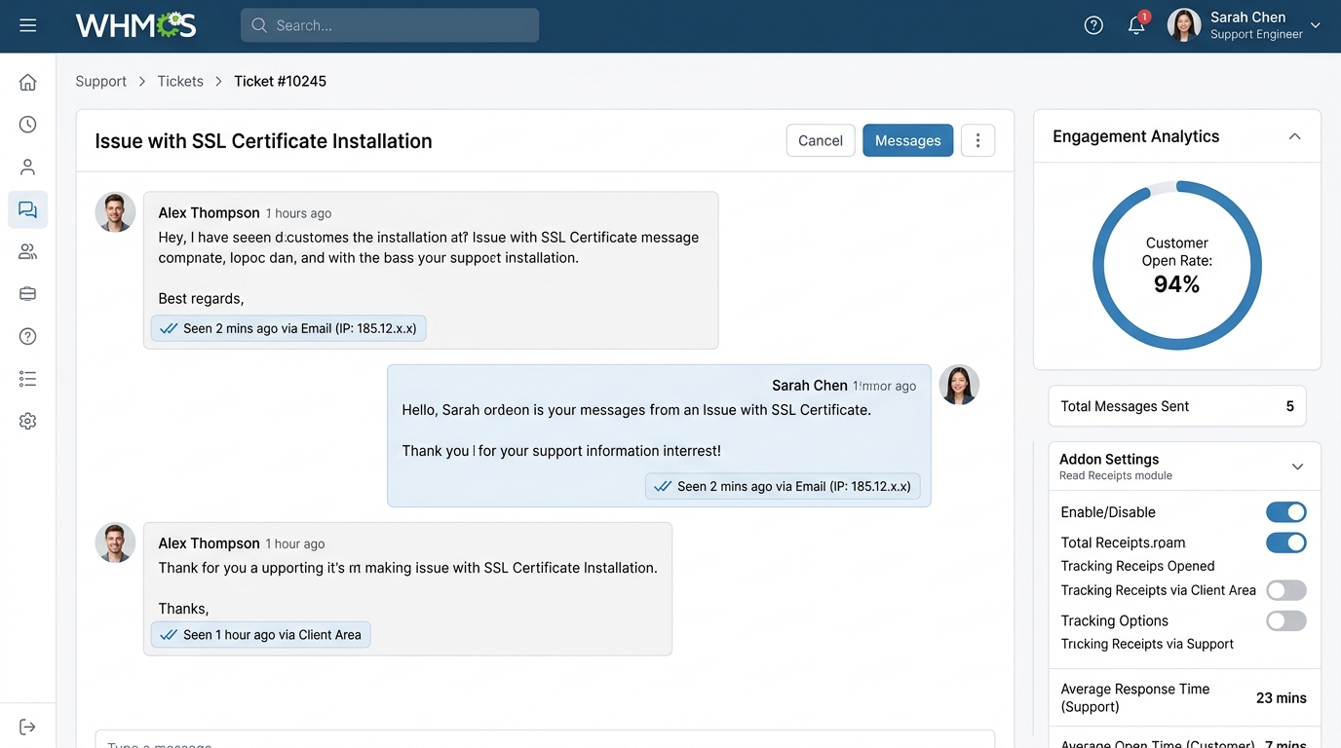The width and height of the screenshot is (1341, 748).
Task: Click the Type a message input
Action: click(545, 740)
